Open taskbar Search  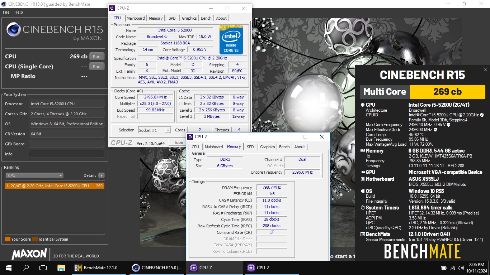[26, 267]
